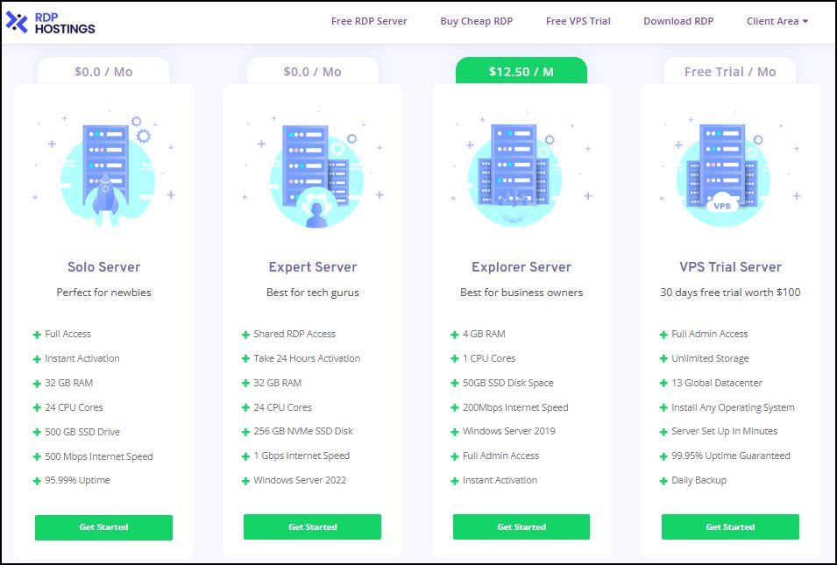Click the RDP Hostings logo icon
Screen dimensions: 837x565
(18, 21)
